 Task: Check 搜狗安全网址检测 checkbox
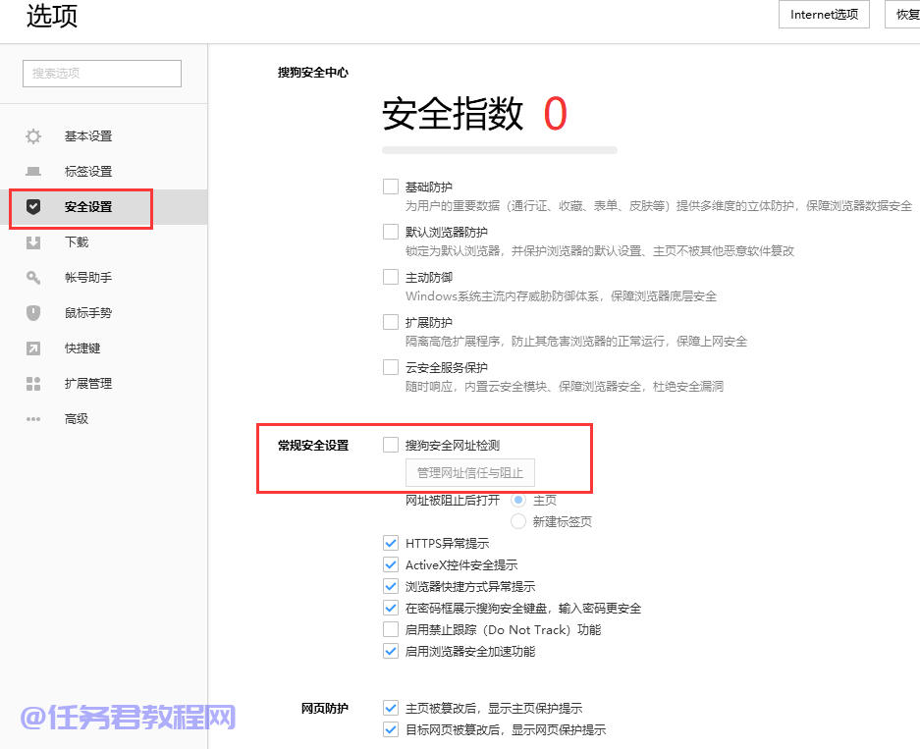391,445
